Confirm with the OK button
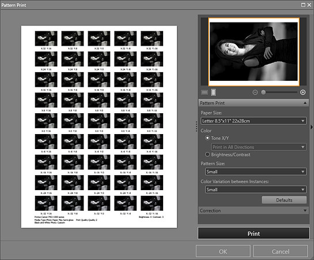Image resolution: width=314 pixels, height=260 pixels. click(223, 251)
